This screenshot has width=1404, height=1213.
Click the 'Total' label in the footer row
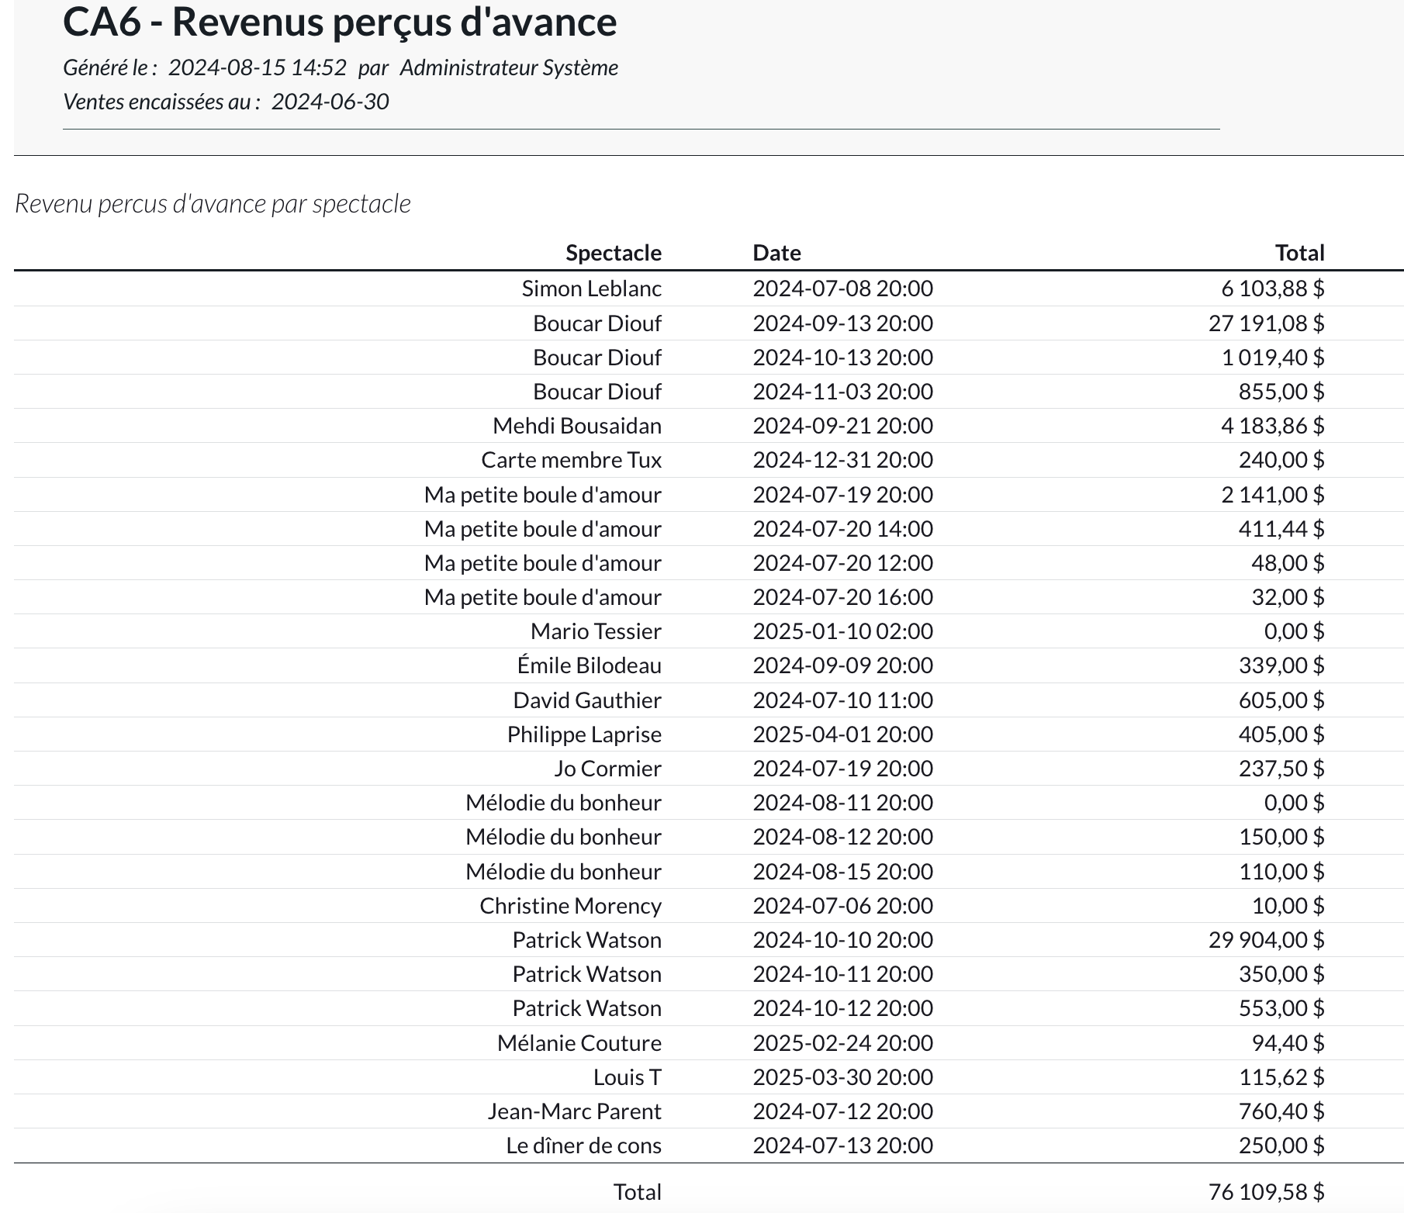(638, 1192)
